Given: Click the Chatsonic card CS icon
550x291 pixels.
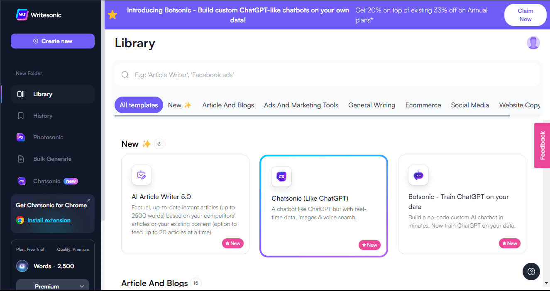Looking at the screenshot, I should (x=281, y=177).
